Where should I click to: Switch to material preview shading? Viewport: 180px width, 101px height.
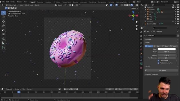(129, 5)
